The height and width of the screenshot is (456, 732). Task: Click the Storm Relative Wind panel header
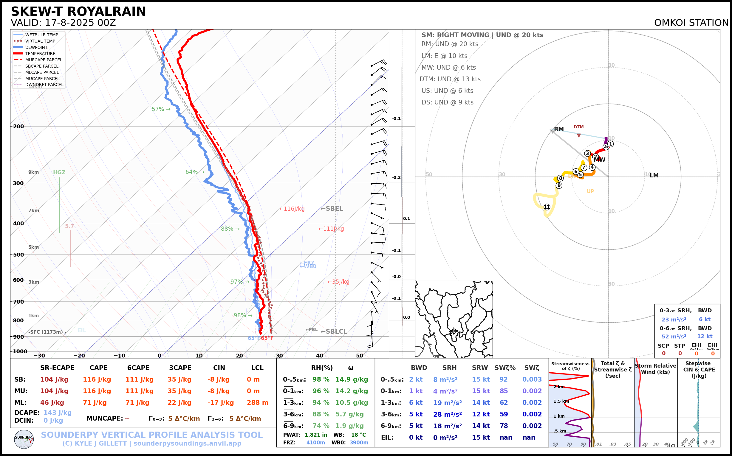(x=655, y=368)
